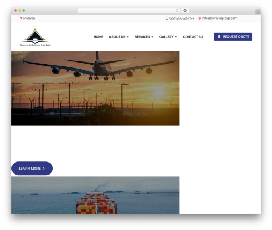Expand the Services dropdown chevron
272x230 pixels.
(x=152, y=37)
